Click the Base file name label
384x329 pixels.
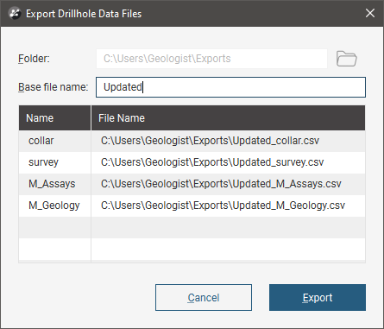pyautogui.click(x=54, y=87)
